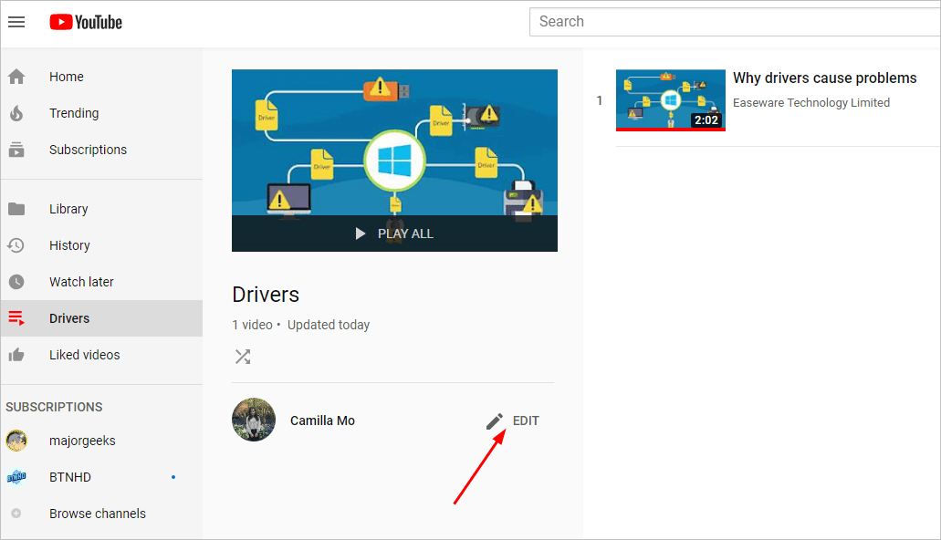Visit Easeware Technology Limited channel

click(810, 102)
